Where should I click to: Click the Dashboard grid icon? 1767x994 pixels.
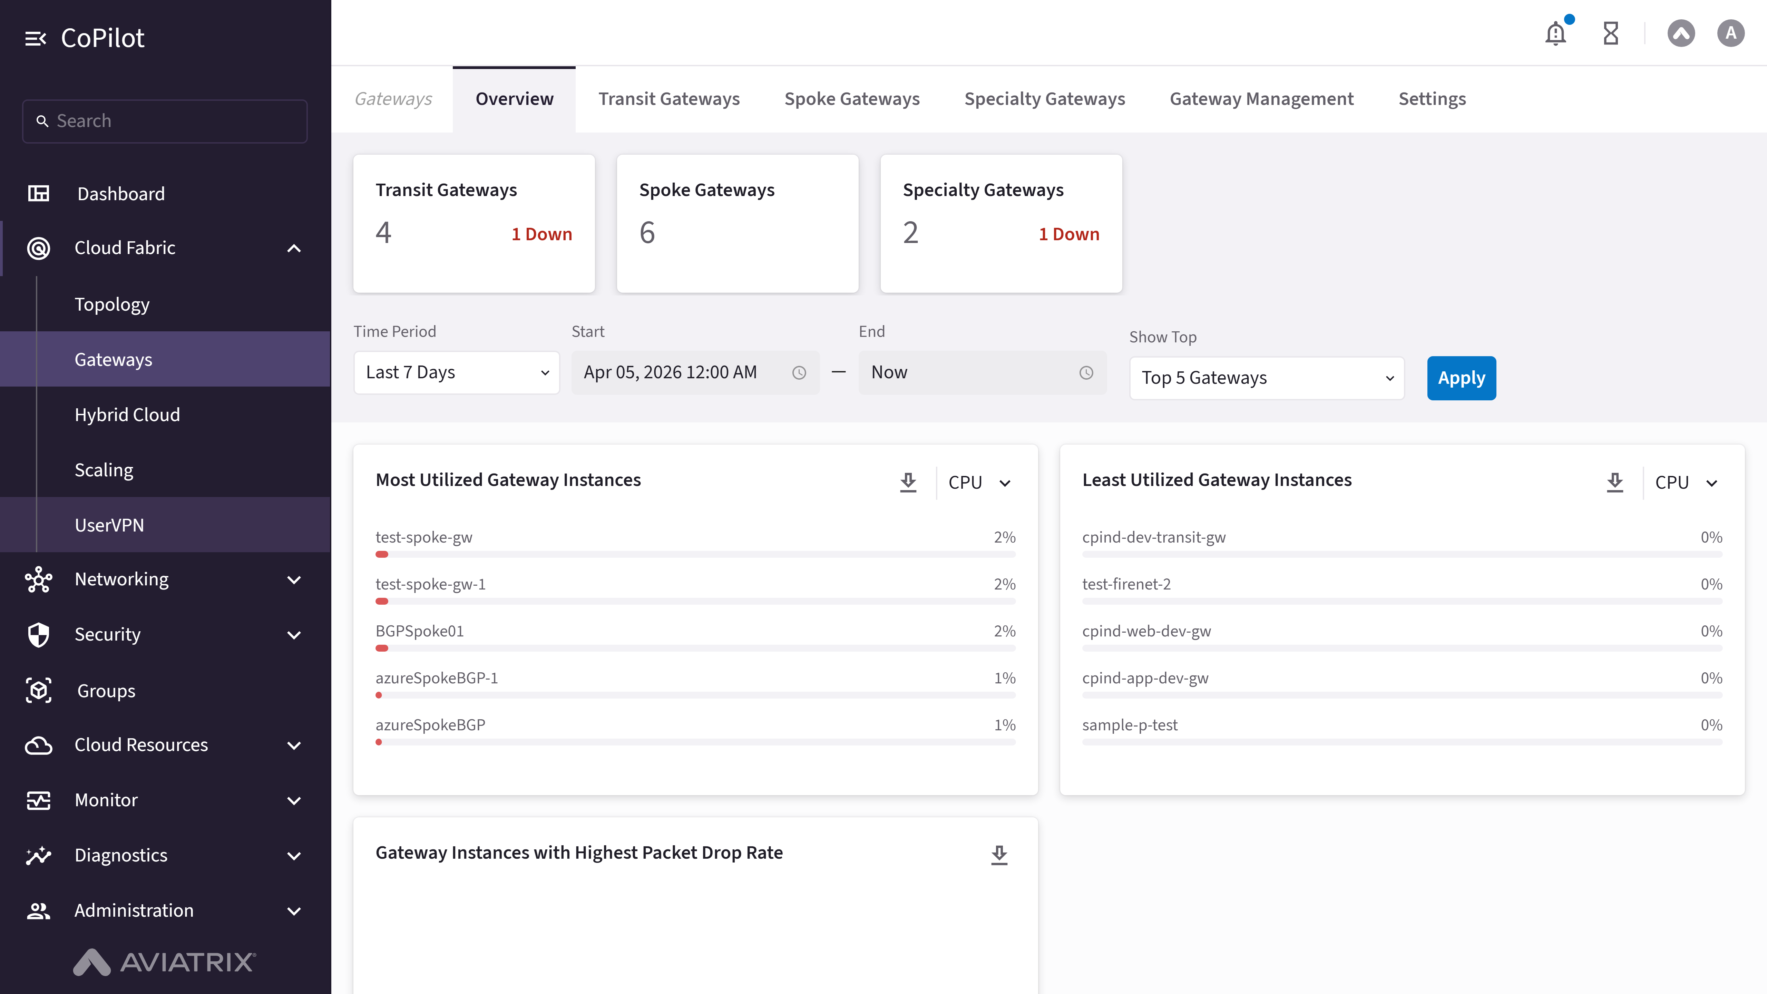click(x=38, y=193)
